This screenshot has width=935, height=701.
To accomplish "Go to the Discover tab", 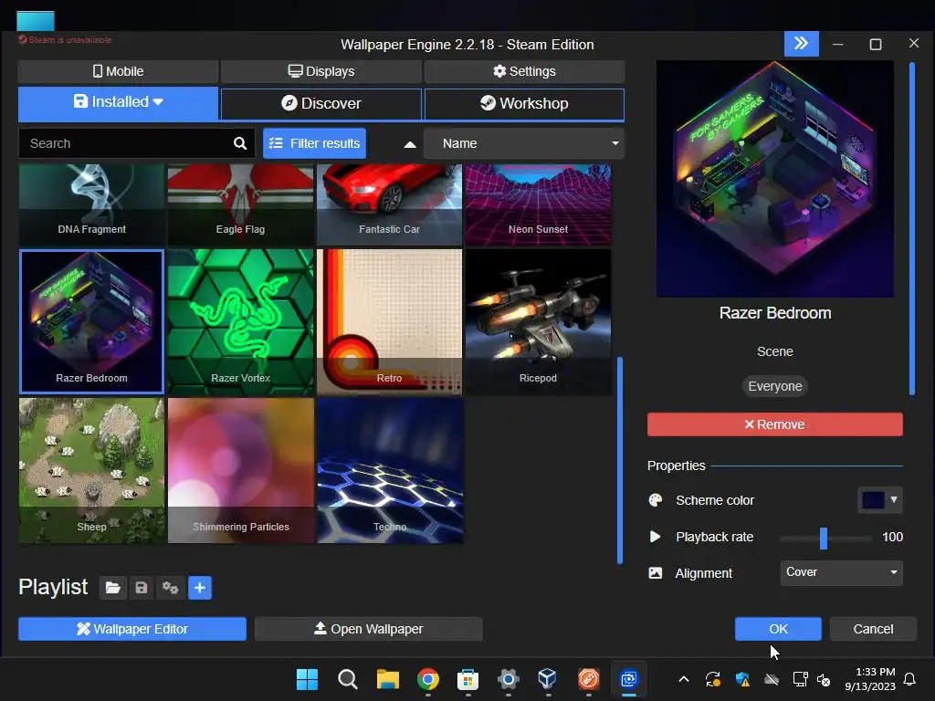I will click(x=321, y=104).
